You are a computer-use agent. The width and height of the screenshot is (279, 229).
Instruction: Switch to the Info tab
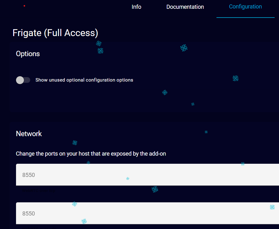(136, 7)
